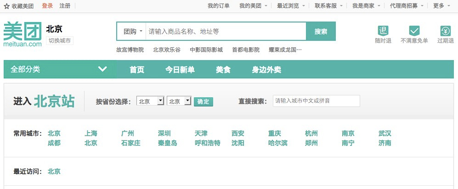Screen dimensions: 458x189
Task: Open the 团购 search type dropdown
Action: click(x=133, y=31)
